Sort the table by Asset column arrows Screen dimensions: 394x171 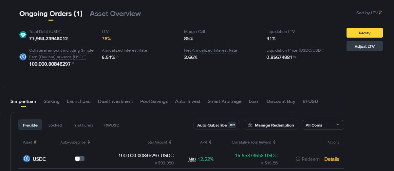click(35, 142)
